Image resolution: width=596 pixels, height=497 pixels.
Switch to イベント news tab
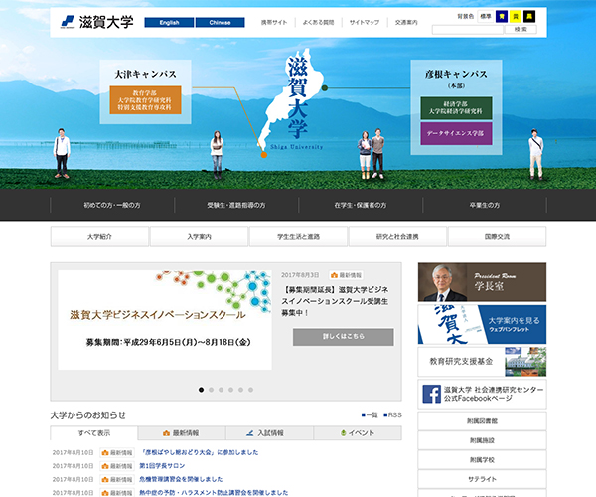(358, 433)
